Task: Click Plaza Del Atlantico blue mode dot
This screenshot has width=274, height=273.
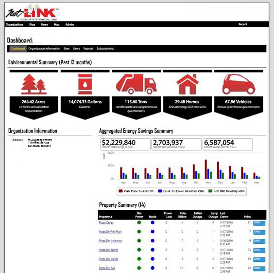Action: click(153, 240)
